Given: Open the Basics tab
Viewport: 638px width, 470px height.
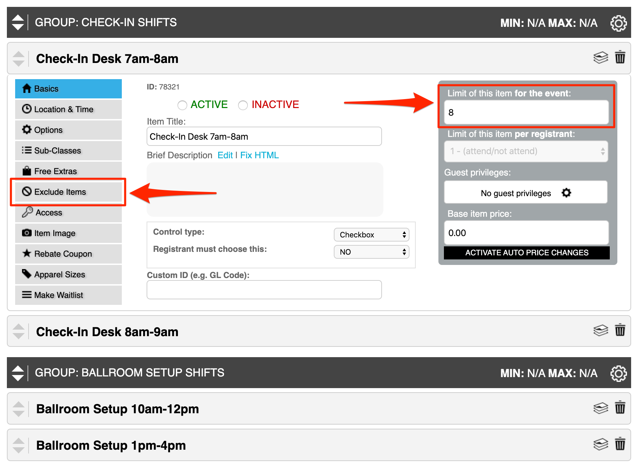Looking at the screenshot, I should click(68, 89).
